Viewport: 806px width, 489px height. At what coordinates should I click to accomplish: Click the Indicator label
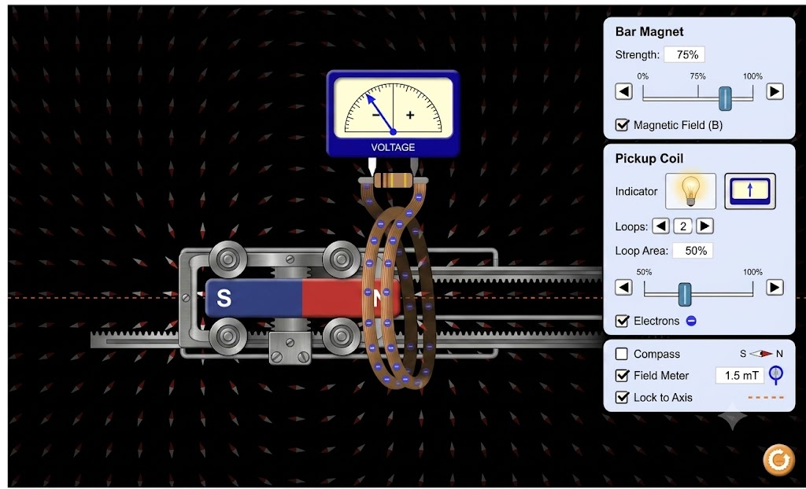pyautogui.click(x=636, y=191)
